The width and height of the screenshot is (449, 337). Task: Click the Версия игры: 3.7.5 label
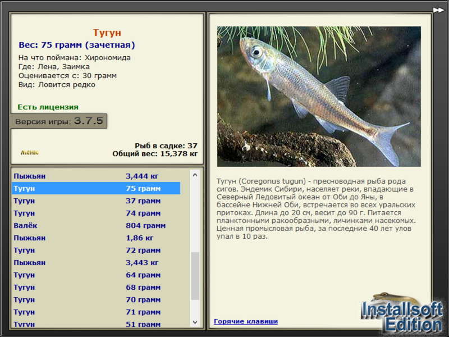click(x=59, y=121)
